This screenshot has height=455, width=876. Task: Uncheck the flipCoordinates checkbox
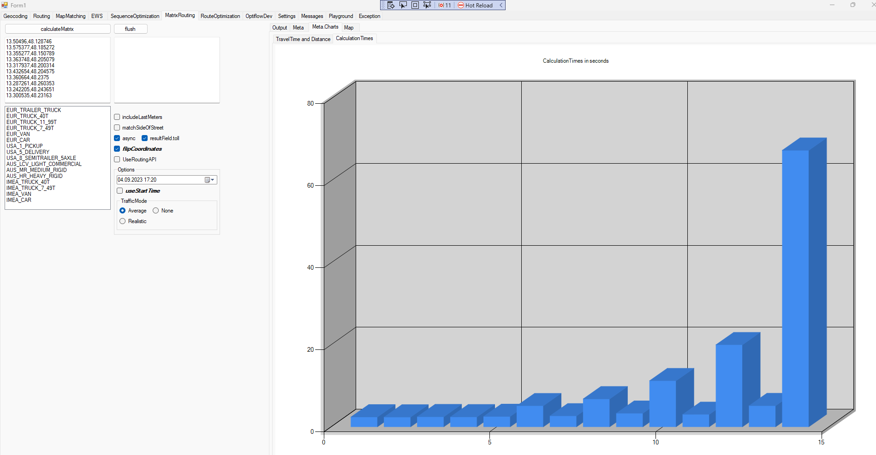(x=117, y=149)
